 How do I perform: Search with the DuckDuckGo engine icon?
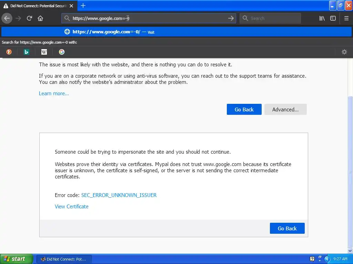[9, 52]
